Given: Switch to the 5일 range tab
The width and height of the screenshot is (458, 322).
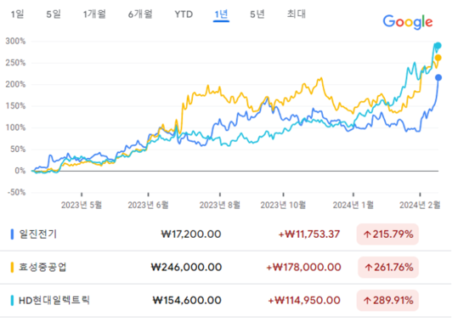Looking at the screenshot, I should [x=54, y=14].
